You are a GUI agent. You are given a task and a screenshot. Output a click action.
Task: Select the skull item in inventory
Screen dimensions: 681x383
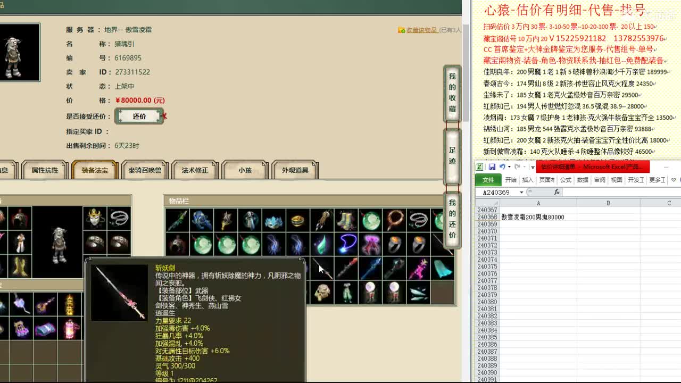pyautogui.click(x=322, y=293)
